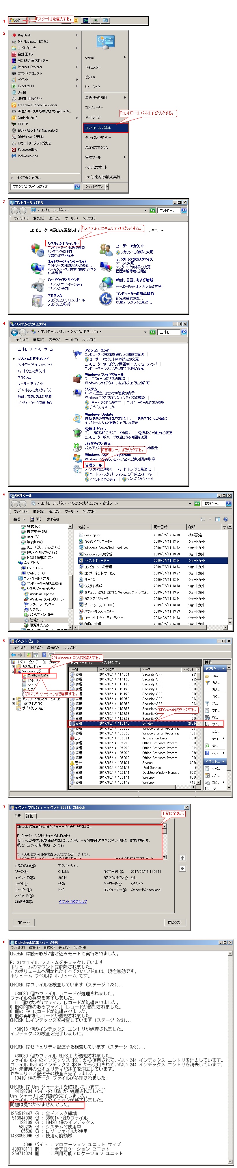Open デバイスとプリンター in the Start menu

coord(98,137)
